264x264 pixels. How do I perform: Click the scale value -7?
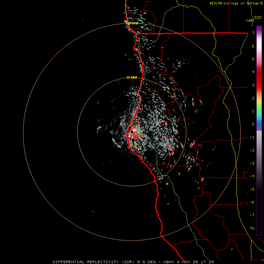pyautogui.click(x=252, y=215)
